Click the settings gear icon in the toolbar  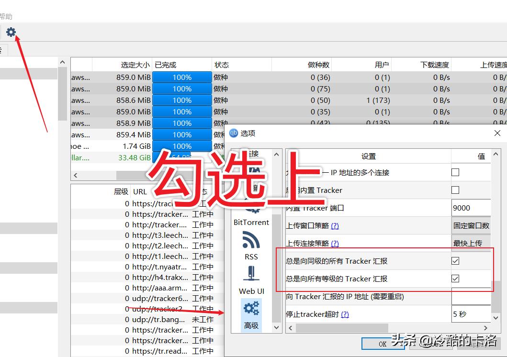11,33
